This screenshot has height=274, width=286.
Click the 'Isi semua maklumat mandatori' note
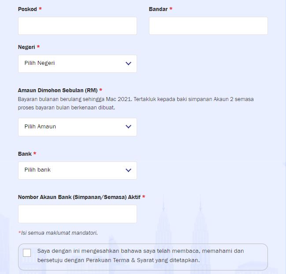pyautogui.click(x=58, y=233)
